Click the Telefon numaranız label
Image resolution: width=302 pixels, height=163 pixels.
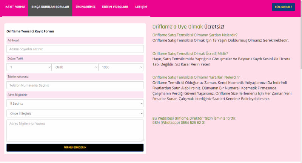point(18,76)
